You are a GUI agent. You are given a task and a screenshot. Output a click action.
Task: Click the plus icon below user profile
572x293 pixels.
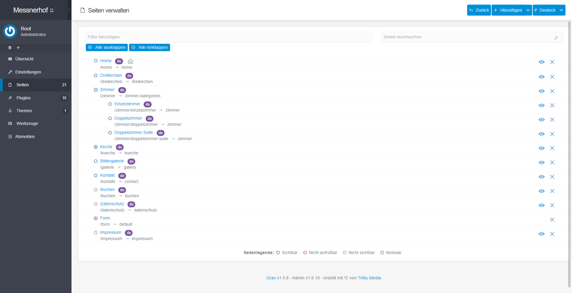pyautogui.click(x=18, y=48)
